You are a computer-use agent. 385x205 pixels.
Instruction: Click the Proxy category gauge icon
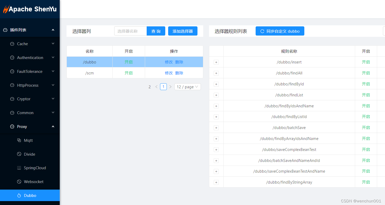(12, 127)
